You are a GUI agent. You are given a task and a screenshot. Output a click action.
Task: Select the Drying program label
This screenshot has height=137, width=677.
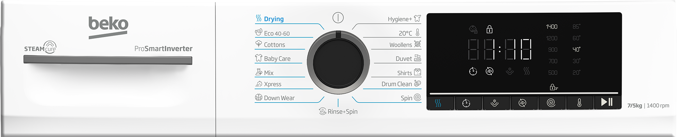[x=274, y=19]
